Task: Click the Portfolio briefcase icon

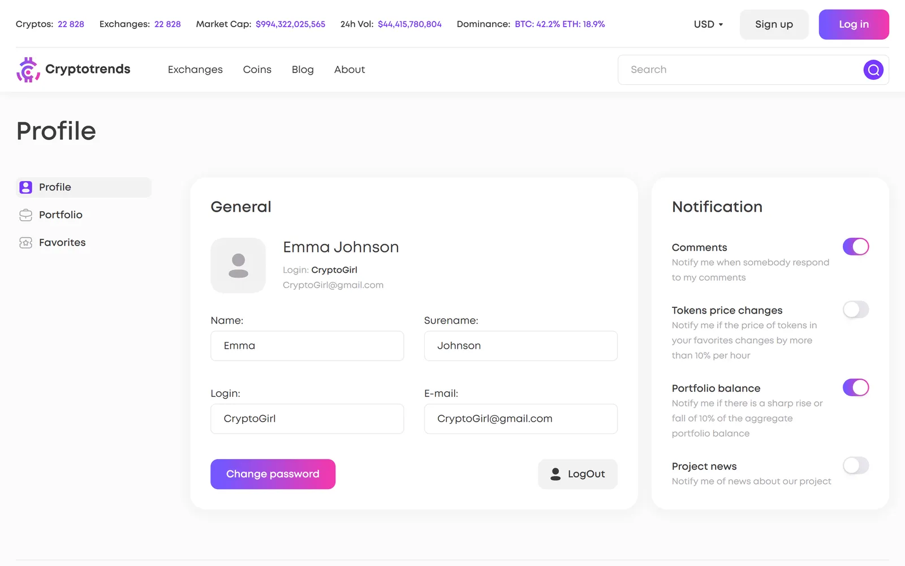Action: point(25,215)
